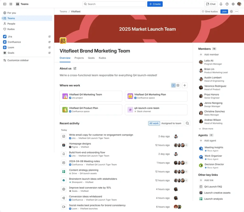
Task: Open notifications bell icon
Action: click(x=221, y=4)
